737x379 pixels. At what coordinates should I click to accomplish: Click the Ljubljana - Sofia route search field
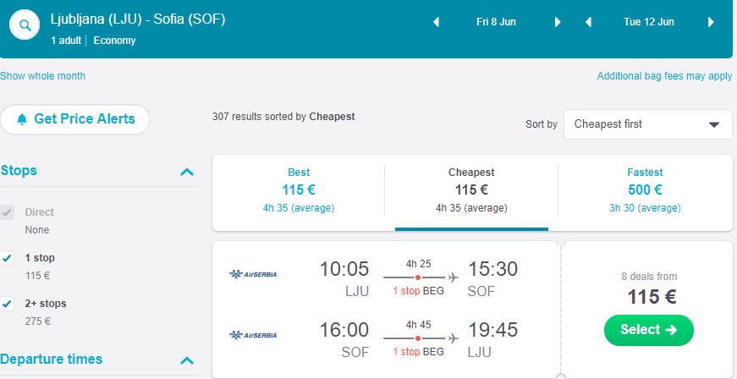click(138, 19)
